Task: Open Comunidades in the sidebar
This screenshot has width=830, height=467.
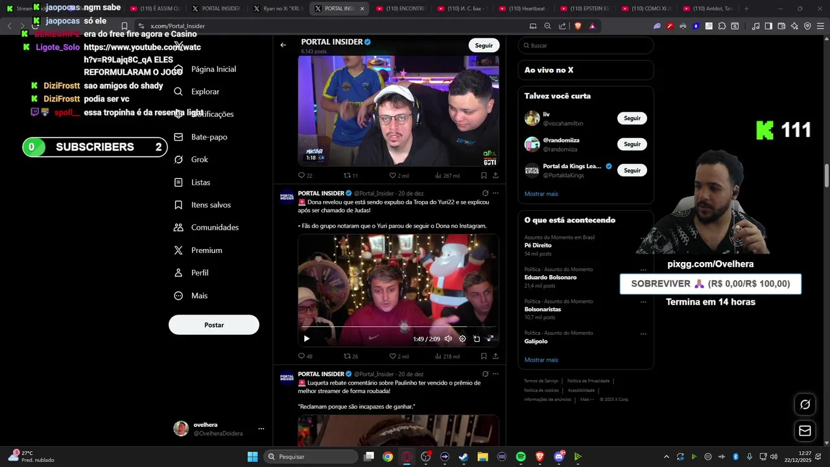Action: click(x=206, y=228)
